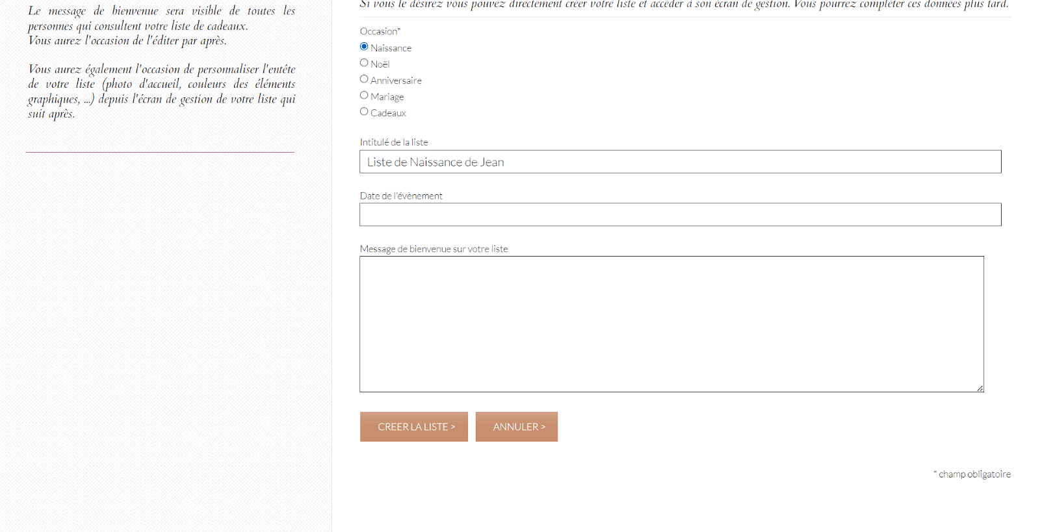Click inside the welcome message text area

(x=671, y=323)
